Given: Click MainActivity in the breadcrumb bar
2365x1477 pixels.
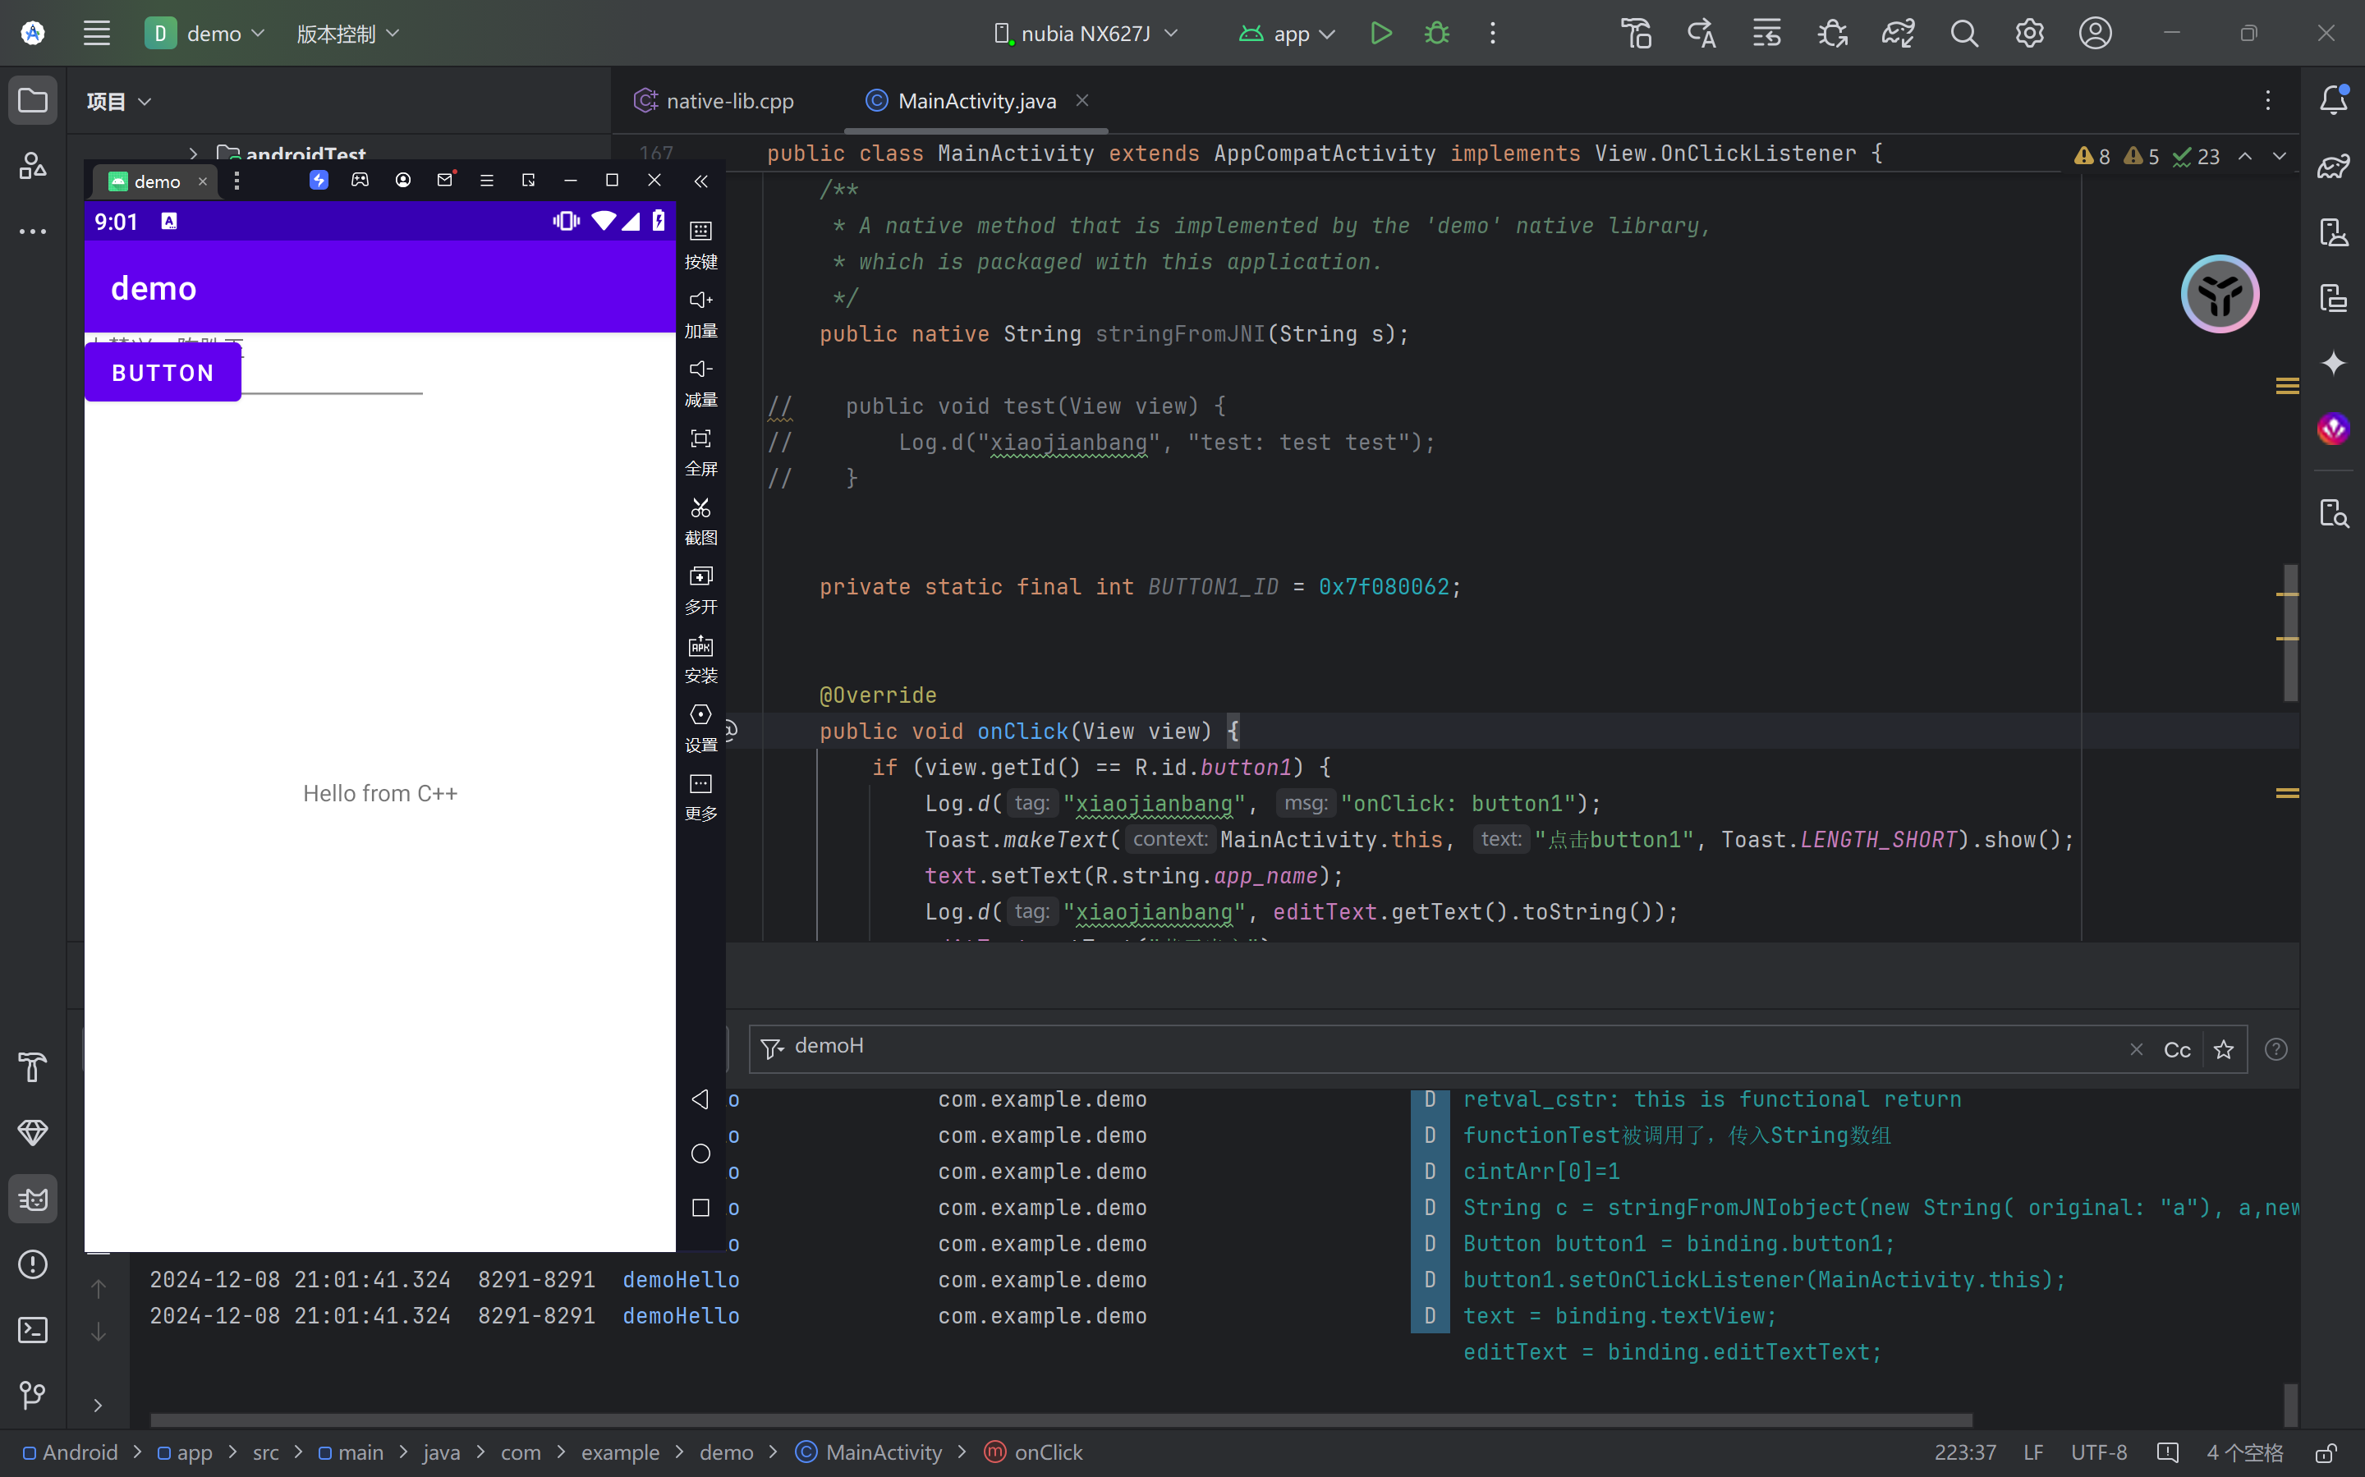Looking at the screenshot, I should click(883, 1452).
